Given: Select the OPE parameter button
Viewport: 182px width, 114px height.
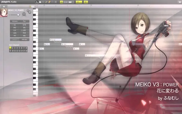Looking at the screenshot, I should [24, 30].
